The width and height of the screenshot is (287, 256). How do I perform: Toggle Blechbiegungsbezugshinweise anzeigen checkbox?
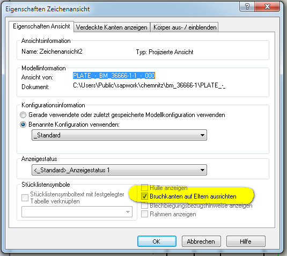[144, 206]
